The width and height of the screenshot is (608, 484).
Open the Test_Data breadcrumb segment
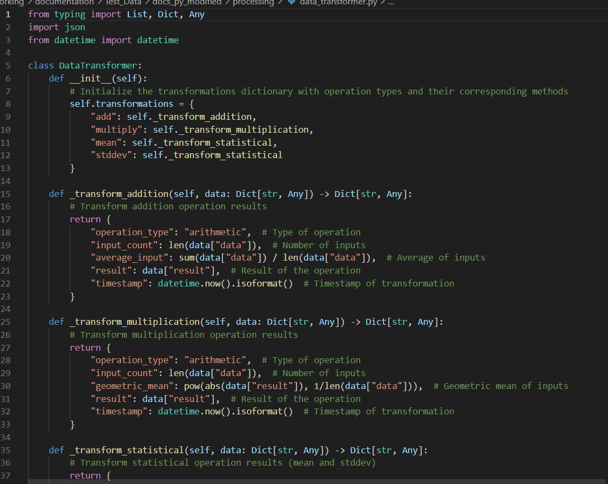(x=123, y=3)
